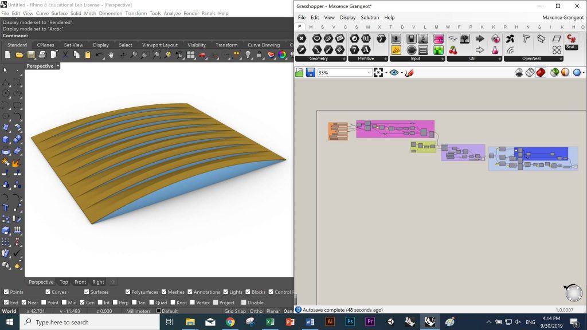Toggle Grid Snap in the status bar
The image size is (587, 330).
pos(235,311)
